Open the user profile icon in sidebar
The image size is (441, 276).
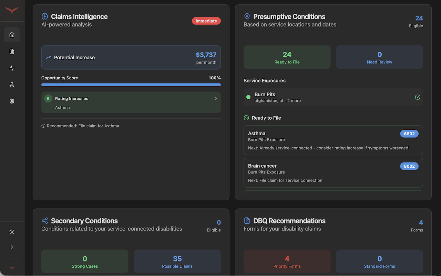[x=12, y=85]
